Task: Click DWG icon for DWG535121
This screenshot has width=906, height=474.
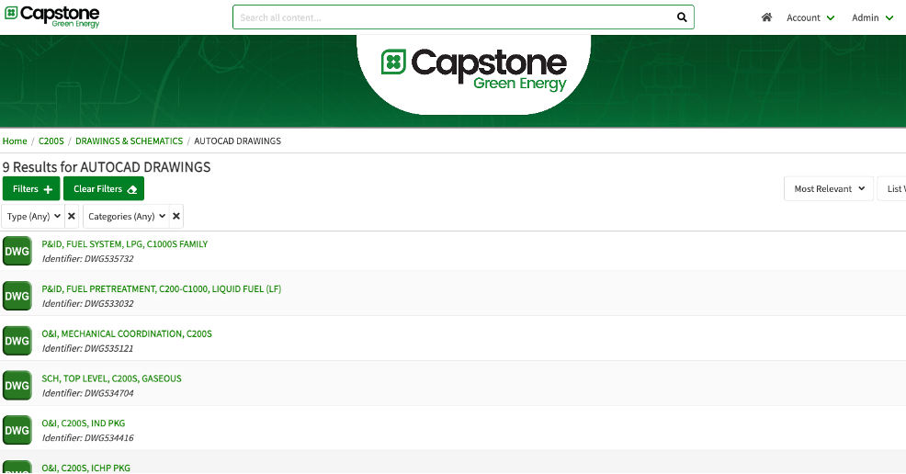Action: pyautogui.click(x=17, y=341)
